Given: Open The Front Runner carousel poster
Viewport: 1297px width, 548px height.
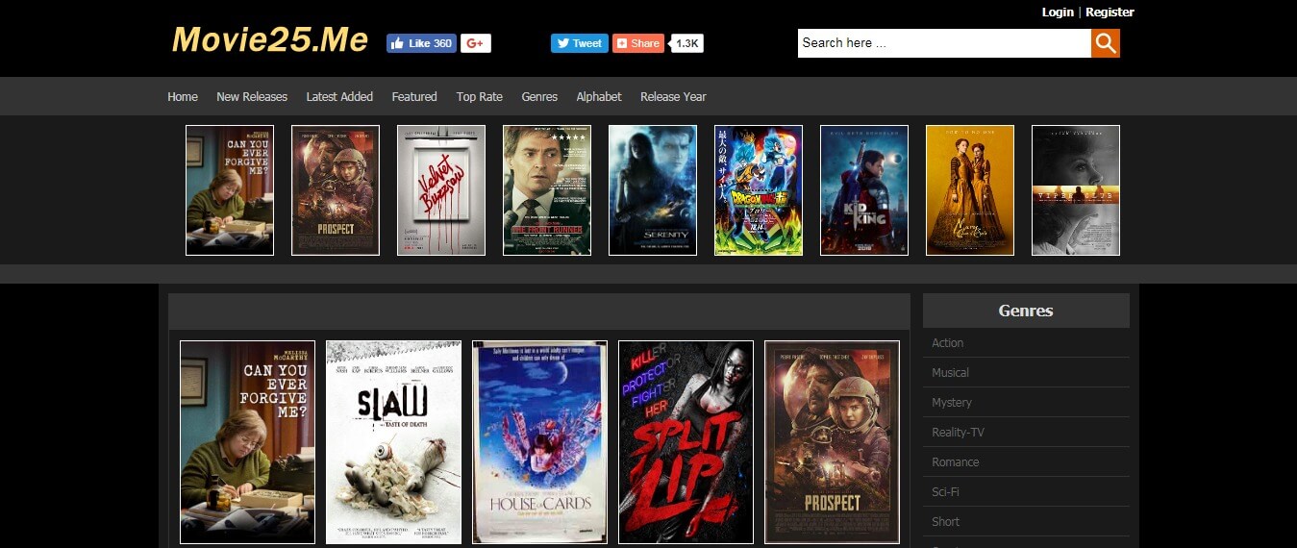Looking at the screenshot, I should coord(547,190).
